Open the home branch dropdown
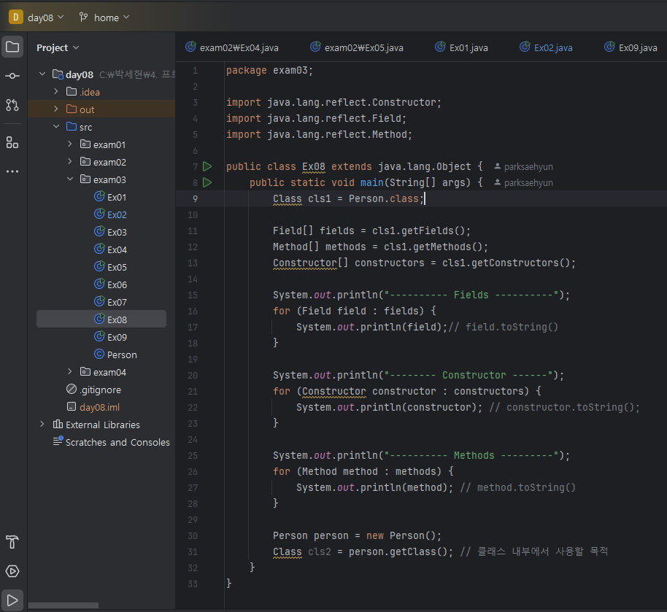The image size is (667, 612). click(104, 18)
